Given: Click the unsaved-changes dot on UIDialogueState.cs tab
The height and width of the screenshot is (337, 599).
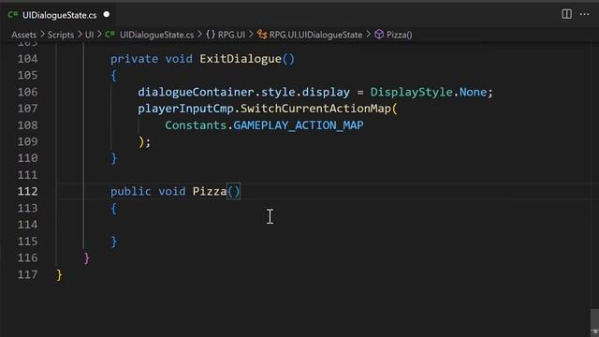Looking at the screenshot, I should click(107, 15).
